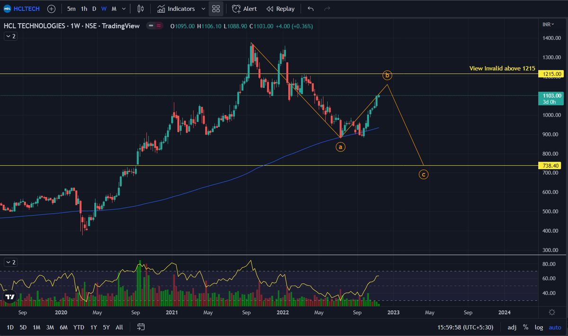Open TradingView logo link

tap(9, 296)
